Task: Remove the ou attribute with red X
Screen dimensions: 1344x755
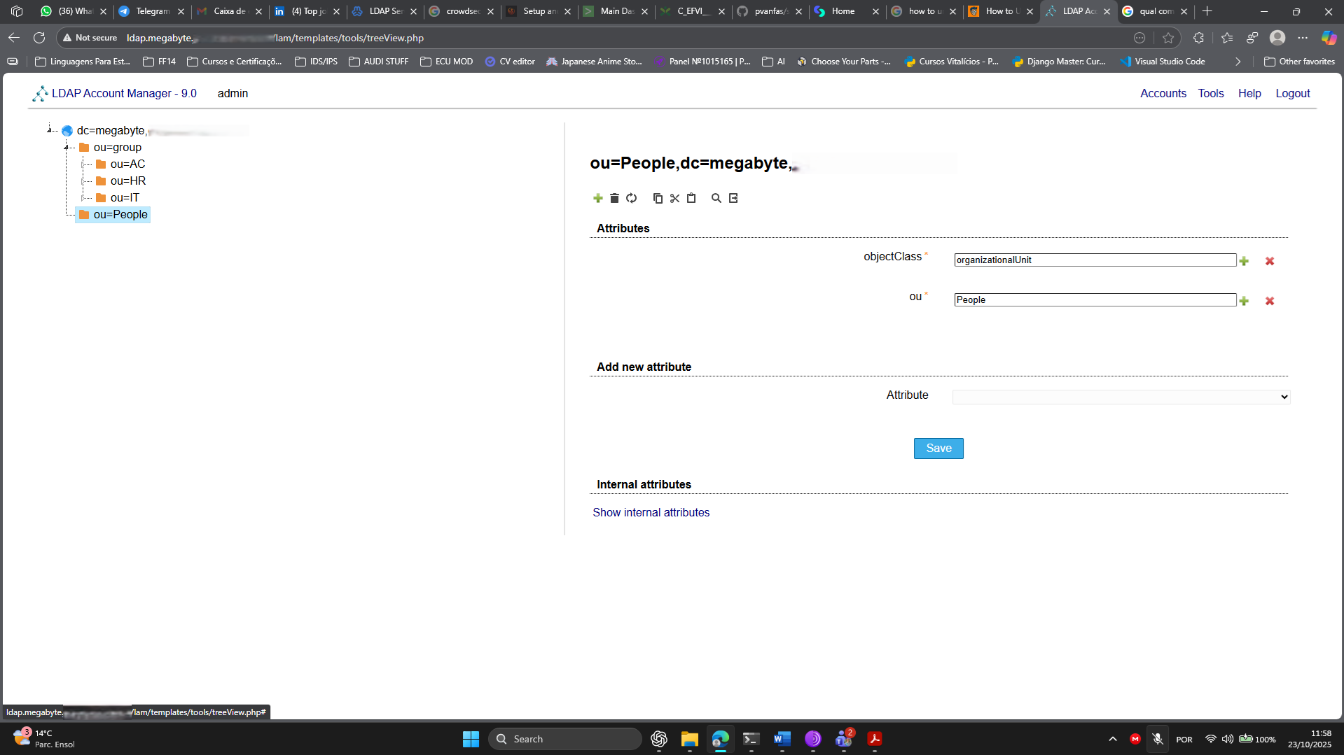Action: click(x=1269, y=301)
